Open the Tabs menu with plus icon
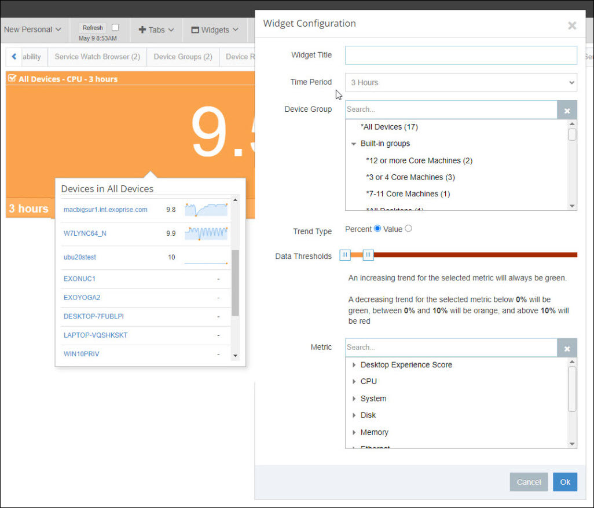Image resolution: width=594 pixels, height=508 pixels. pyautogui.click(x=156, y=30)
